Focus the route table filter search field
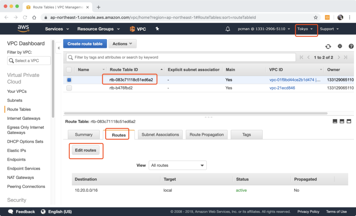 [x=181, y=57]
